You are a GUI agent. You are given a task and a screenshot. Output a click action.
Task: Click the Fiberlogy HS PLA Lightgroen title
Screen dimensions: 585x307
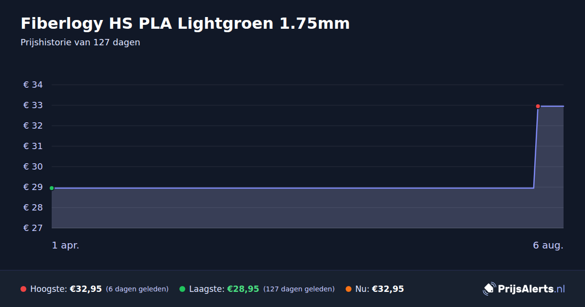click(185, 23)
